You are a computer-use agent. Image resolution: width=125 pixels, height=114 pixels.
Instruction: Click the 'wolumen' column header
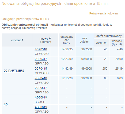pyautogui.click(x=101, y=43)
